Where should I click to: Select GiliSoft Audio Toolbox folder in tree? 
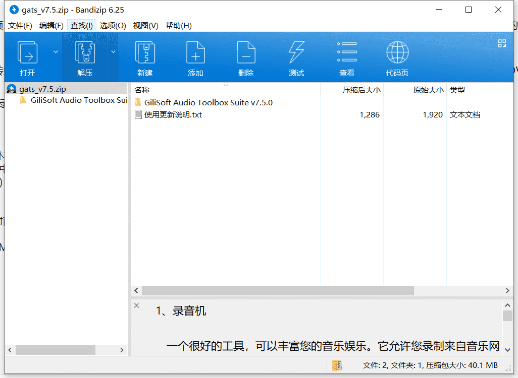coord(79,100)
